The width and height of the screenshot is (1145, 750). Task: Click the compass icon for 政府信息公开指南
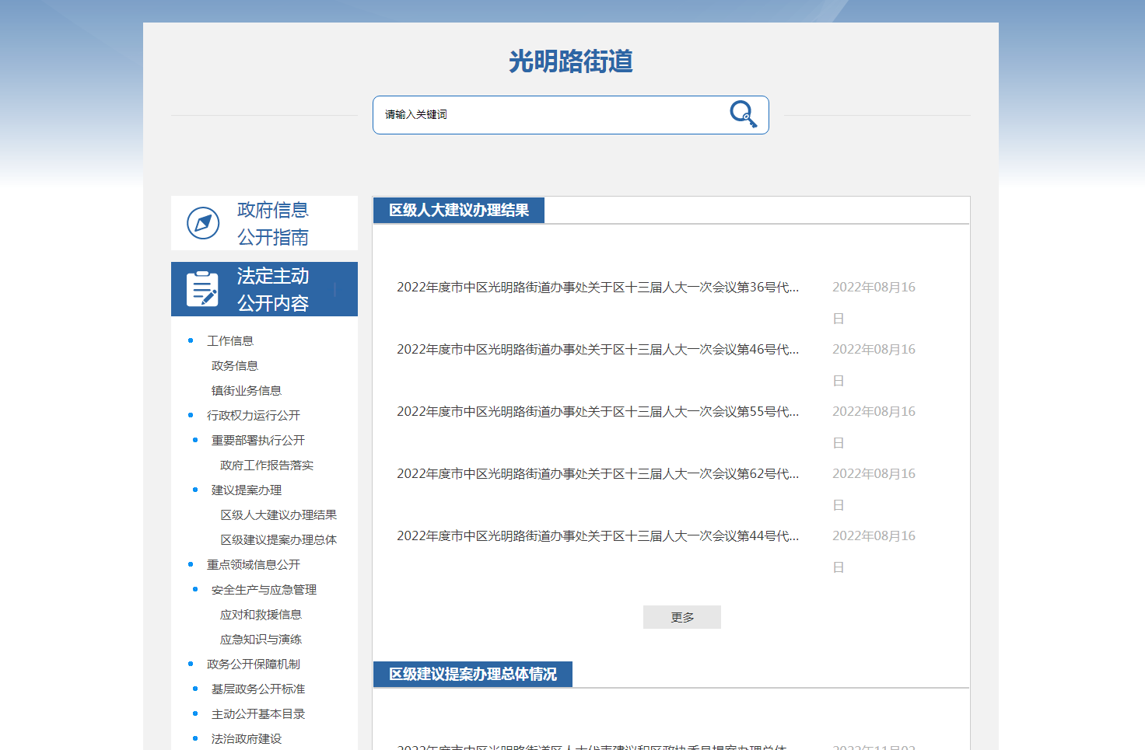pos(203,224)
